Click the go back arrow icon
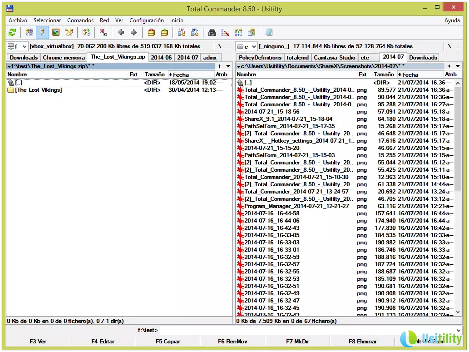469x352 pixels. 121,32
